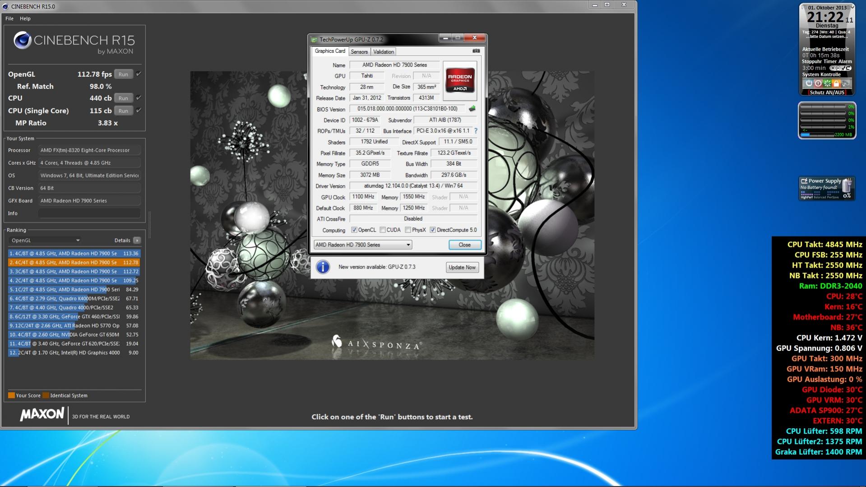This screenshot has width=866, height=487.
Task: Click the BIOS Version field in GPU-Z
Action: click(408, 109)
